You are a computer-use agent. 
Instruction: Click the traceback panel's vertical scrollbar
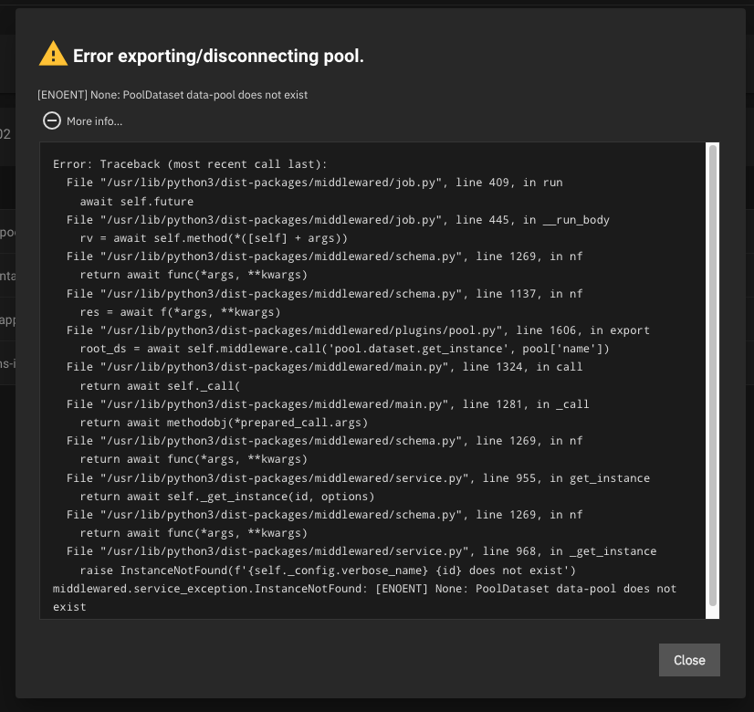point(712,374)
